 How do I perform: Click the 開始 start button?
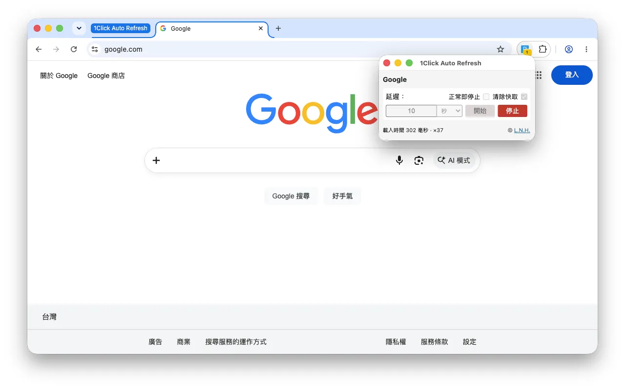point(480,111)
